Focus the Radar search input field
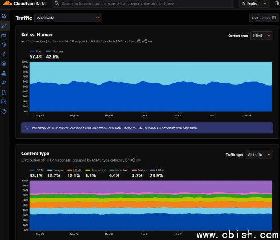Viewport: 280px width, 240px height. coord(143,4)
